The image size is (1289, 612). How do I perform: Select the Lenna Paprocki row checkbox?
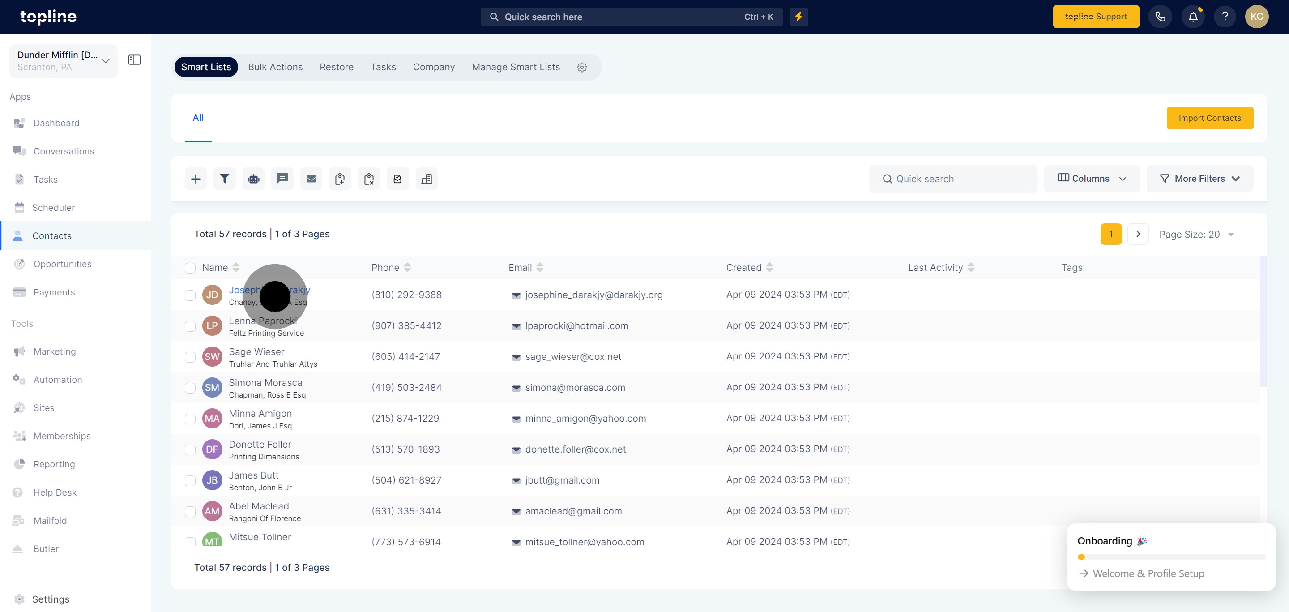pos(190,326)
